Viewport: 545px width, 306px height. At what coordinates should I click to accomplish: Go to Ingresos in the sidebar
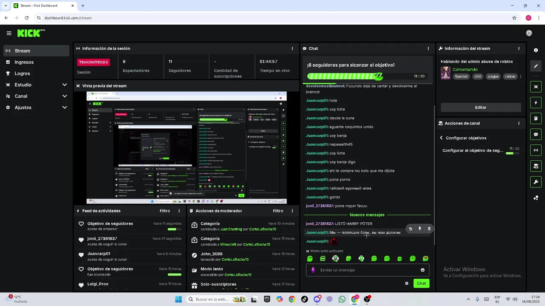pyautogui.click(x=36, y=62)
